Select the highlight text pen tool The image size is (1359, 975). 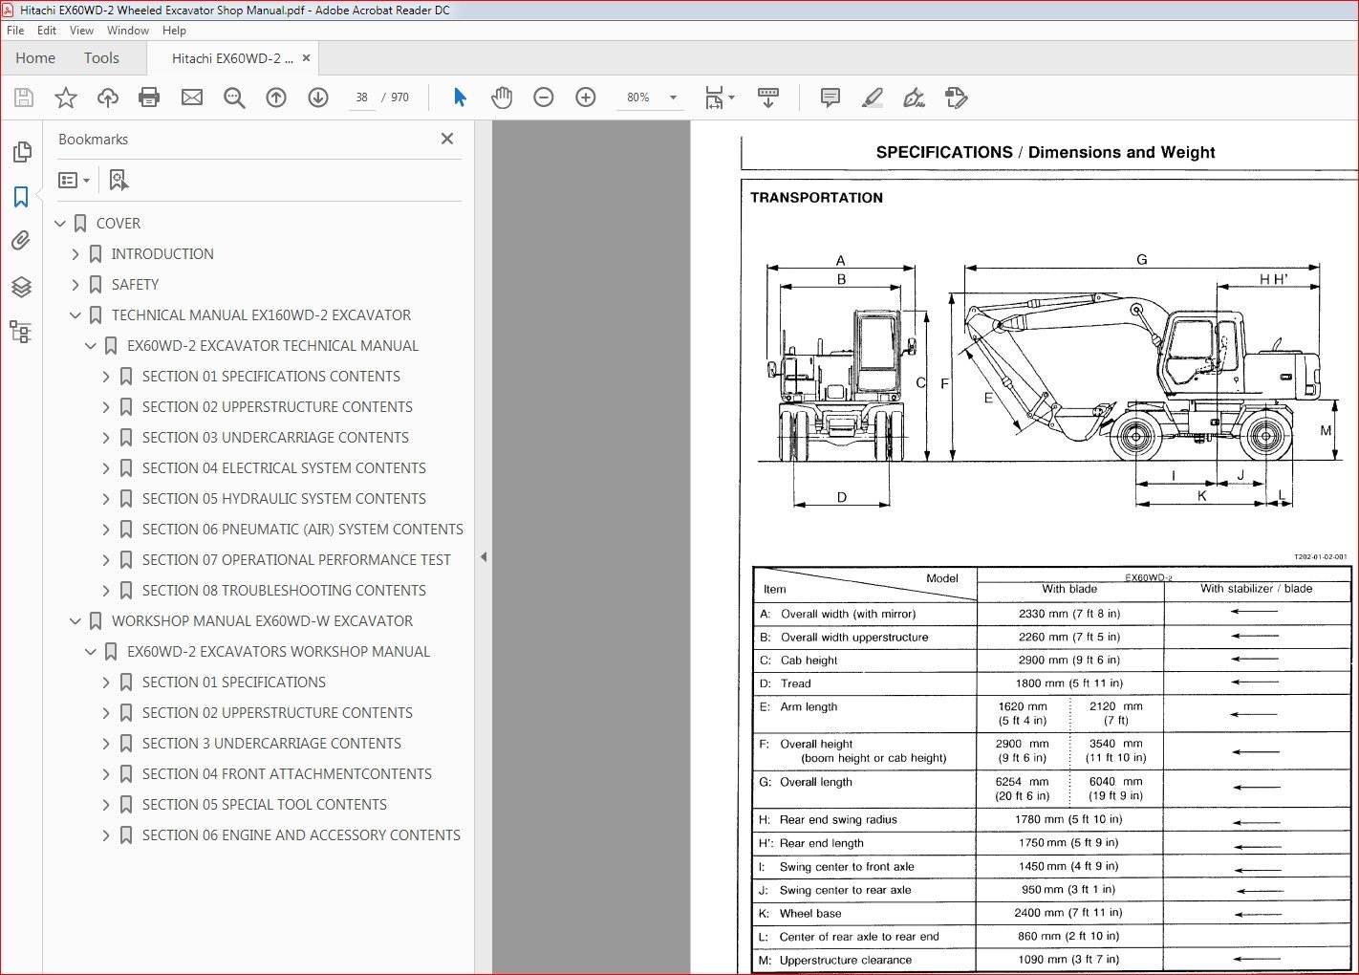coord(872,97)
